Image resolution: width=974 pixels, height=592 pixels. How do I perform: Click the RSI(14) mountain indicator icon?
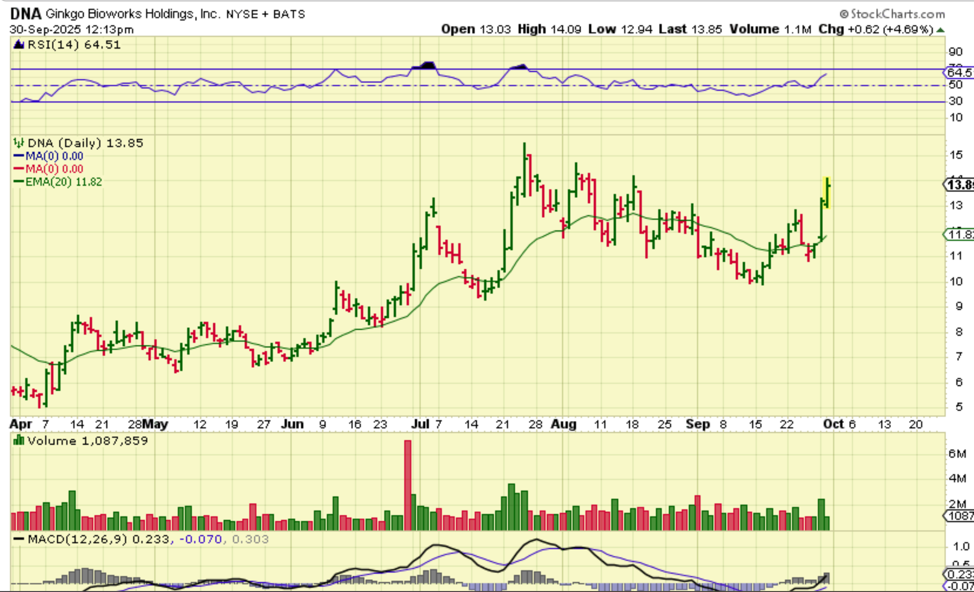tap(19, 45)
